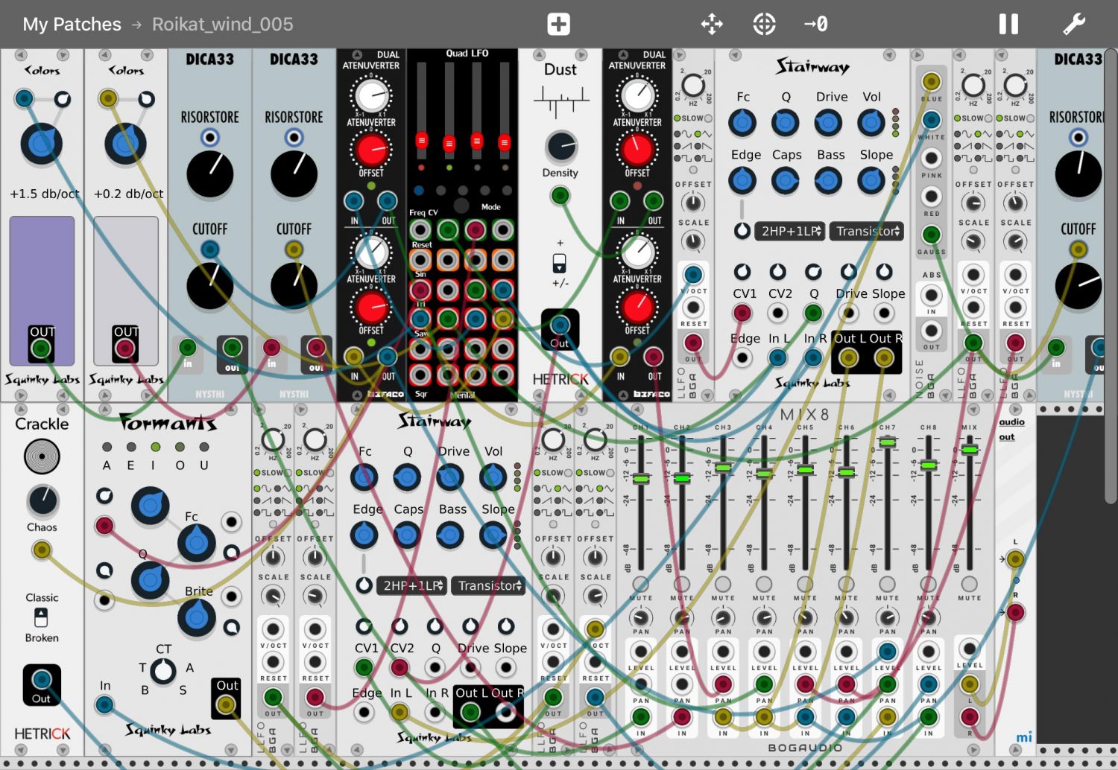
Task: Click the Noise GAUSS output jack
Action: point(931,235)
